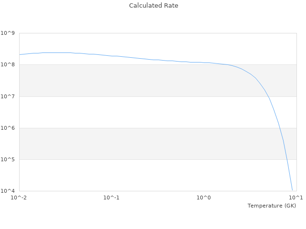Viewport: 306px width, 229px height.
Task: Click the 10^-1 x-axis tick label
Action: click(111, 198)
